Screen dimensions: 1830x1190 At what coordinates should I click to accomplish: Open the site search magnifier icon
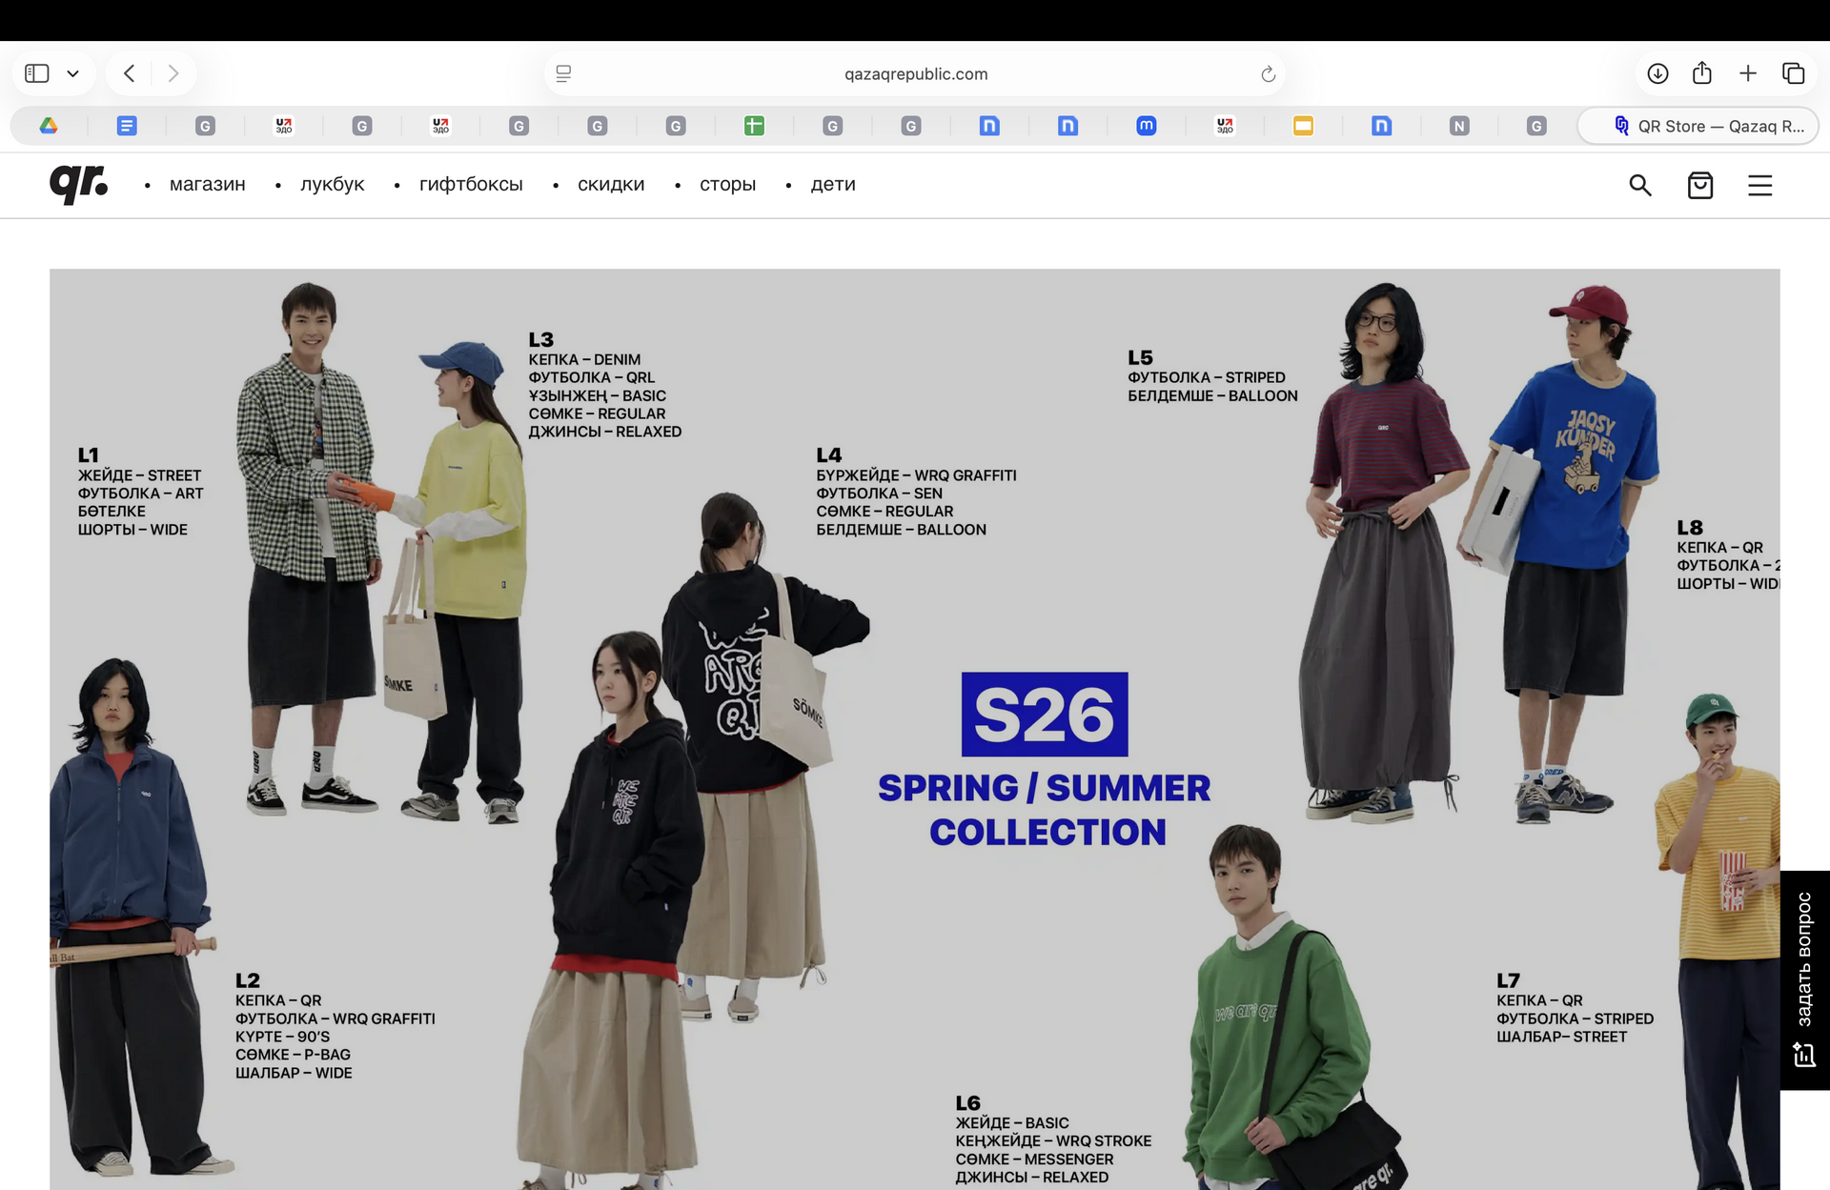click(x=1639, y=185)
